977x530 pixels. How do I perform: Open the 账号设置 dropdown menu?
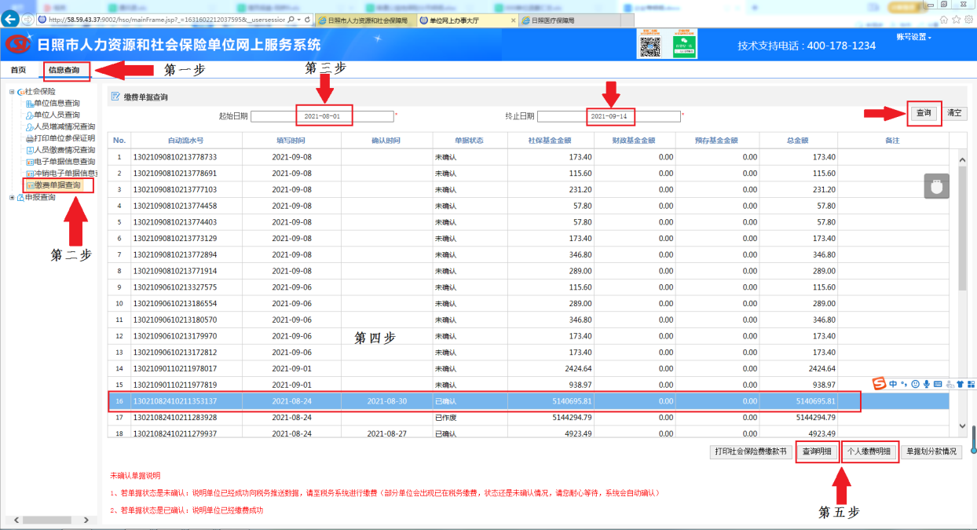tap(914, 38)
